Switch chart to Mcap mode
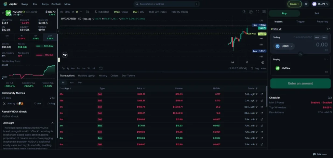The height and width of the screenshot is (158, 333). pos(125,12)
